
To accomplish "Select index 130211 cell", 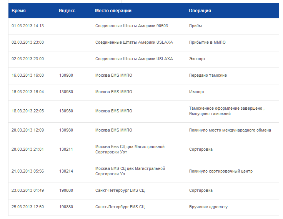I will pyautogui.click(x=66, y=149).
